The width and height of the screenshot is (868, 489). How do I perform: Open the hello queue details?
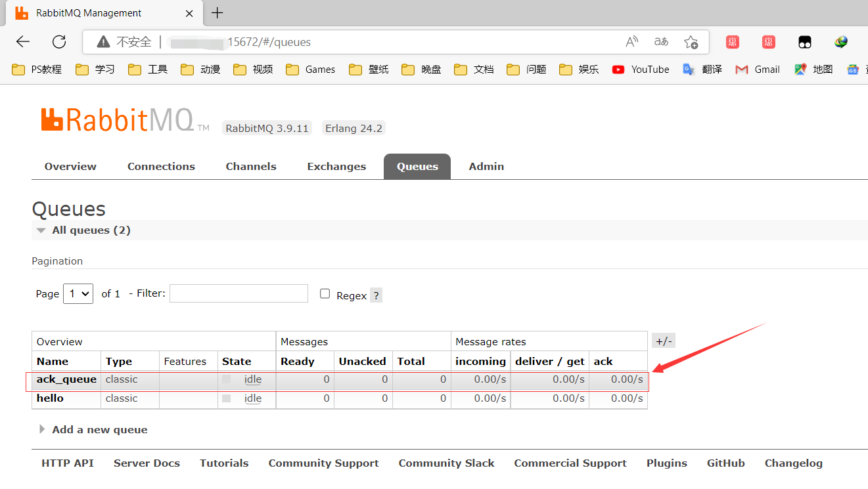tap(50, 398)
